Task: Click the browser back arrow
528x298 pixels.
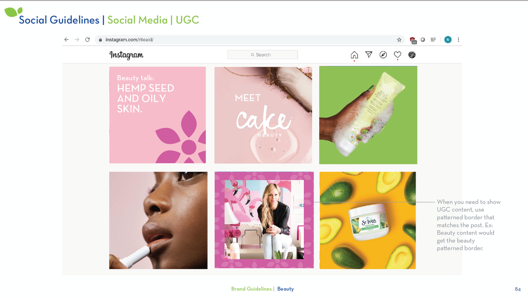Action: click(67, 40)
